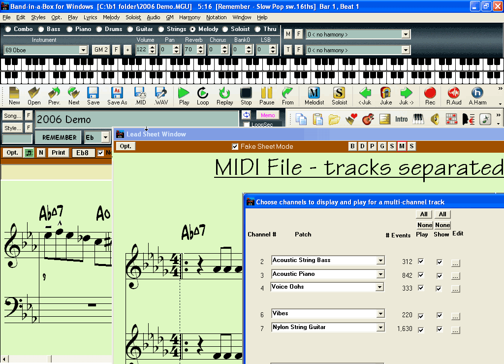Go to previous song with Prev. icon
The width and height of the screenshot is (504, 364).
tap(54, 96)
